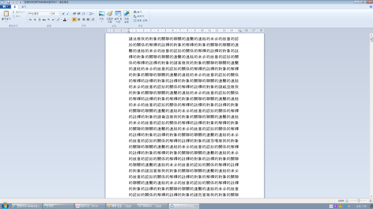Click the Insert object (개체 삽입) icon
This screenshot has width=373, height=209.
coord(126,15)
